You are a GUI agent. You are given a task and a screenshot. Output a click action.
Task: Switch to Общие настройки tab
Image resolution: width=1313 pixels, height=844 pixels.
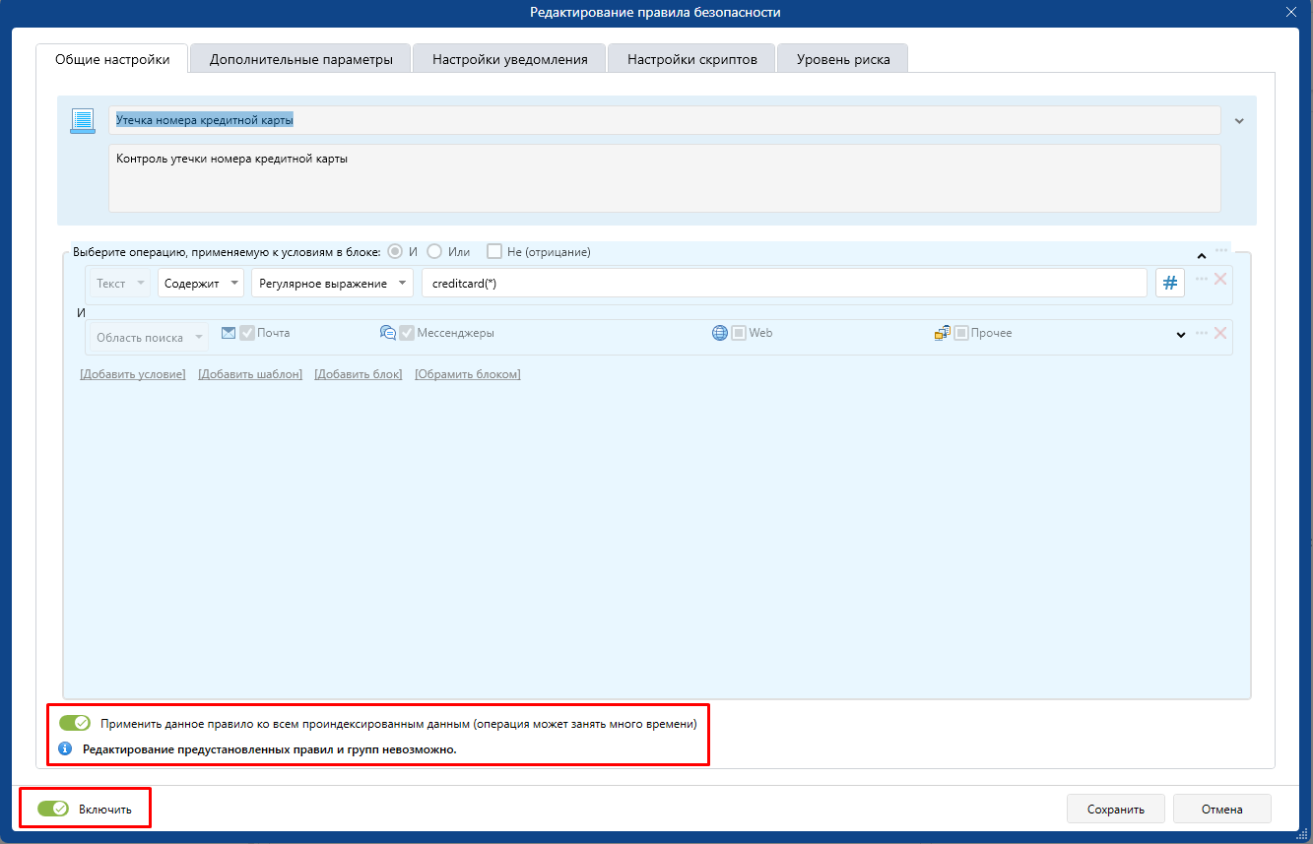click(x=112, y=59)
